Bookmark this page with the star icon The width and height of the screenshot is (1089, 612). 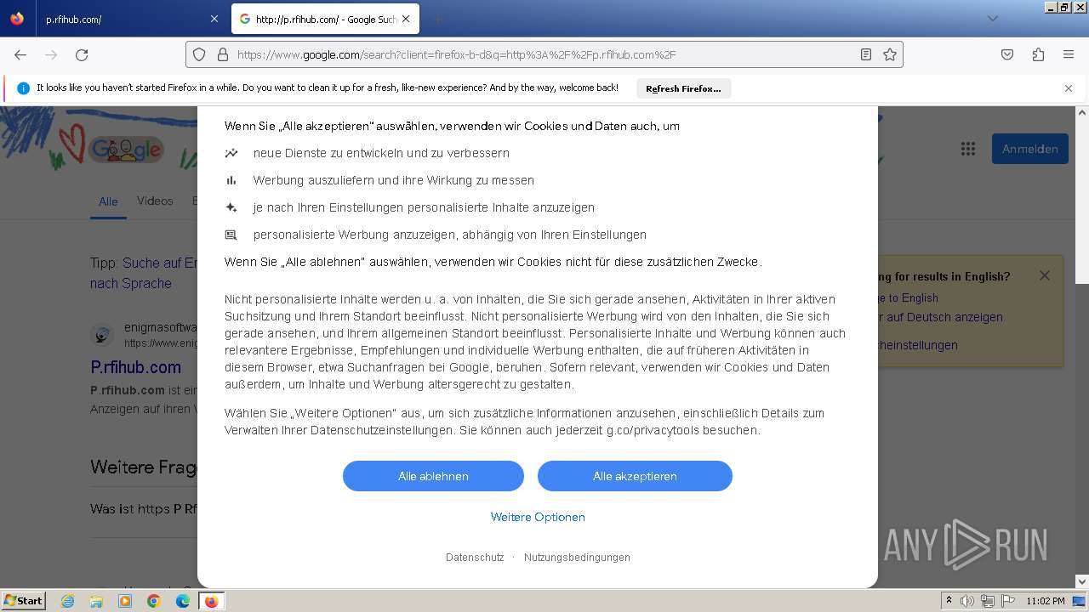[890, 54]
